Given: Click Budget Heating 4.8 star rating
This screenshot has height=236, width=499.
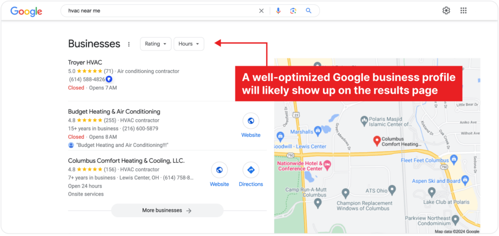Looking at the screenshot, I should point(85,120).
